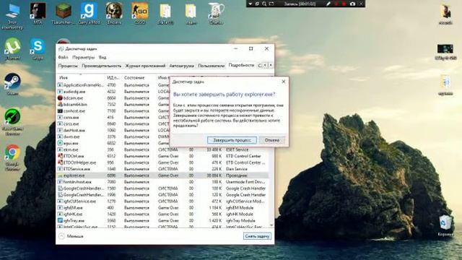Select the explorer.exe process row

162,175
